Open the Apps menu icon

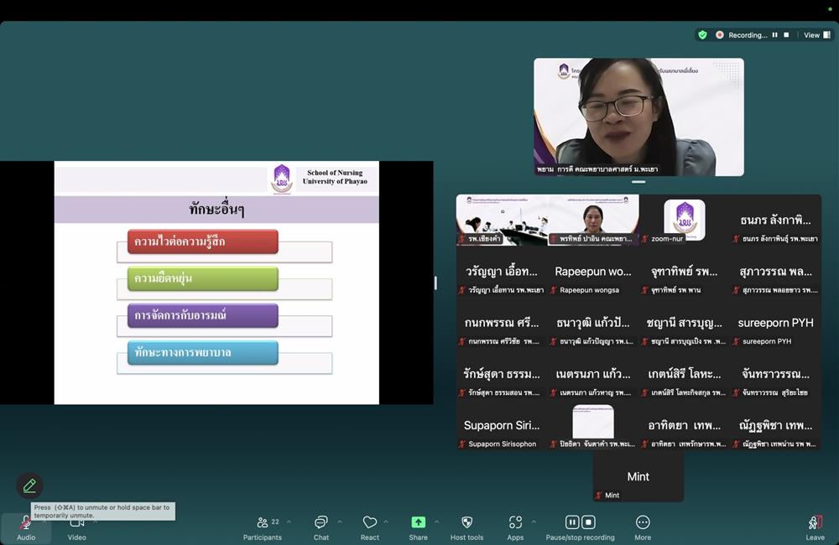pos(515,522)
